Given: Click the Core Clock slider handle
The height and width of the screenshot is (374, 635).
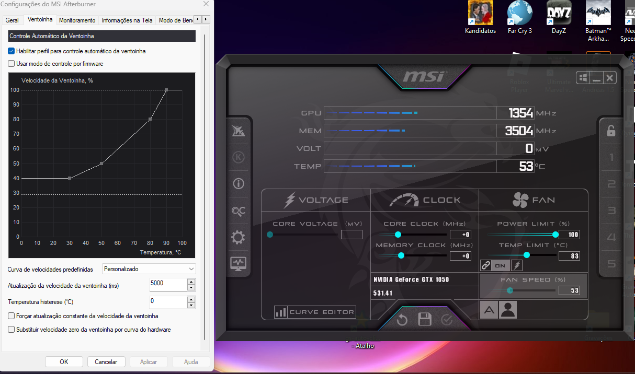Looking at the screenshot, I should (x=398, y=235).
